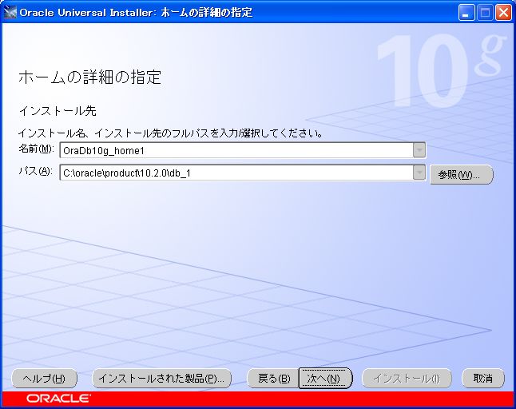Open ヘルプ(H) help button
Image resolution: width=516 pixels, height=409 pixels.
click(44, 379)
